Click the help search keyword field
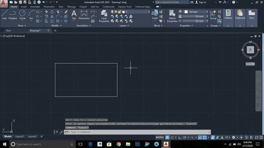The height and width of the screenshot is (148, 264). pos(172,2)
